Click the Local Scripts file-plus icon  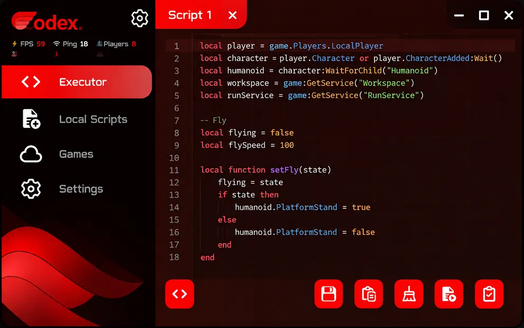[31, 119]
